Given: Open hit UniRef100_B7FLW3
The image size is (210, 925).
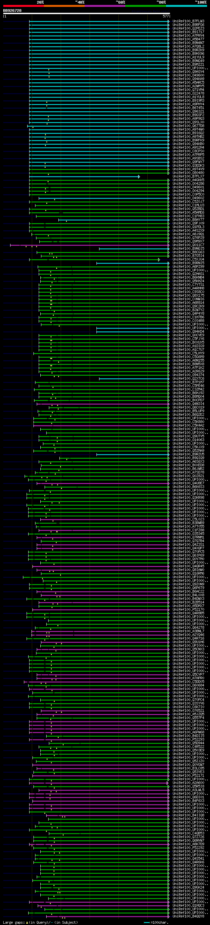Looking at the screenshot, I should click(188, 21).
